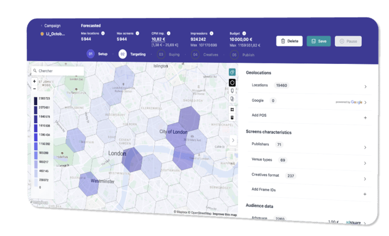Expand the Publishers row
The width and height of the screenshot is (389, 236).
[365, 147]
